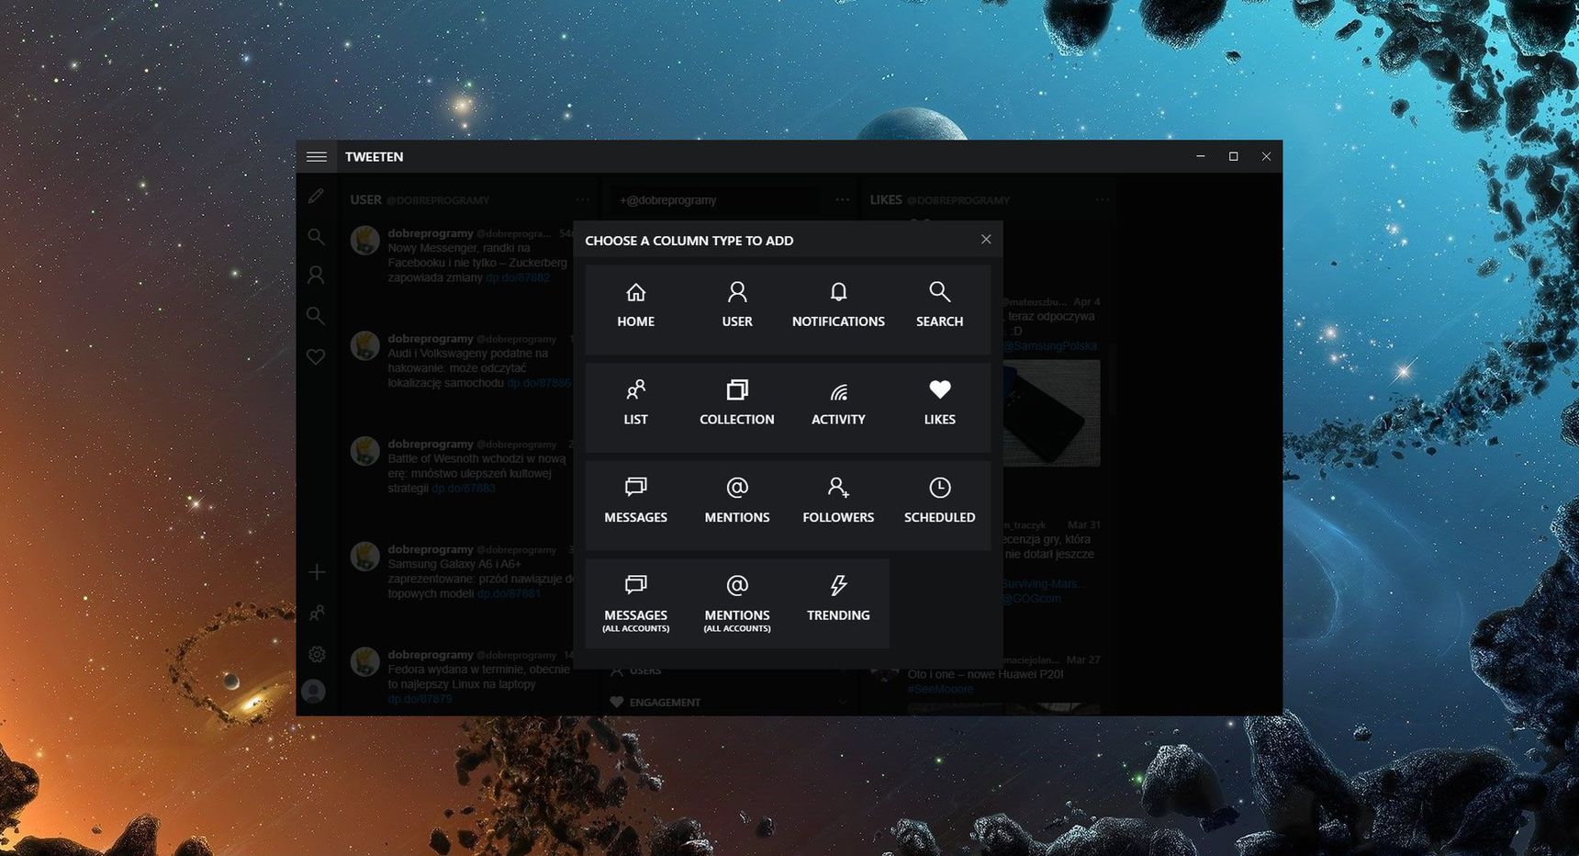Add Messages (All Accounts) column

click(636, 603)
